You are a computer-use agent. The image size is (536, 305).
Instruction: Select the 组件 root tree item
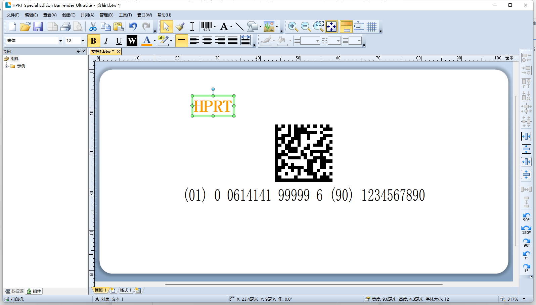(x=15, y=59)
